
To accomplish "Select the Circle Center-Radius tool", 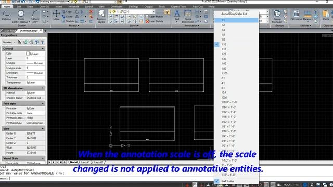I will click(21, 17).
